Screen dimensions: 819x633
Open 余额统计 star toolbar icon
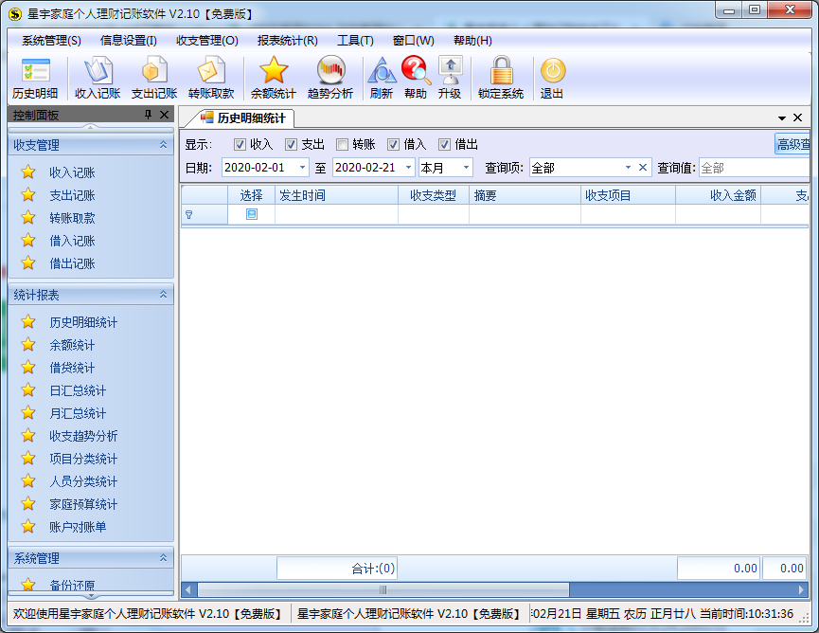click(274, 79)
